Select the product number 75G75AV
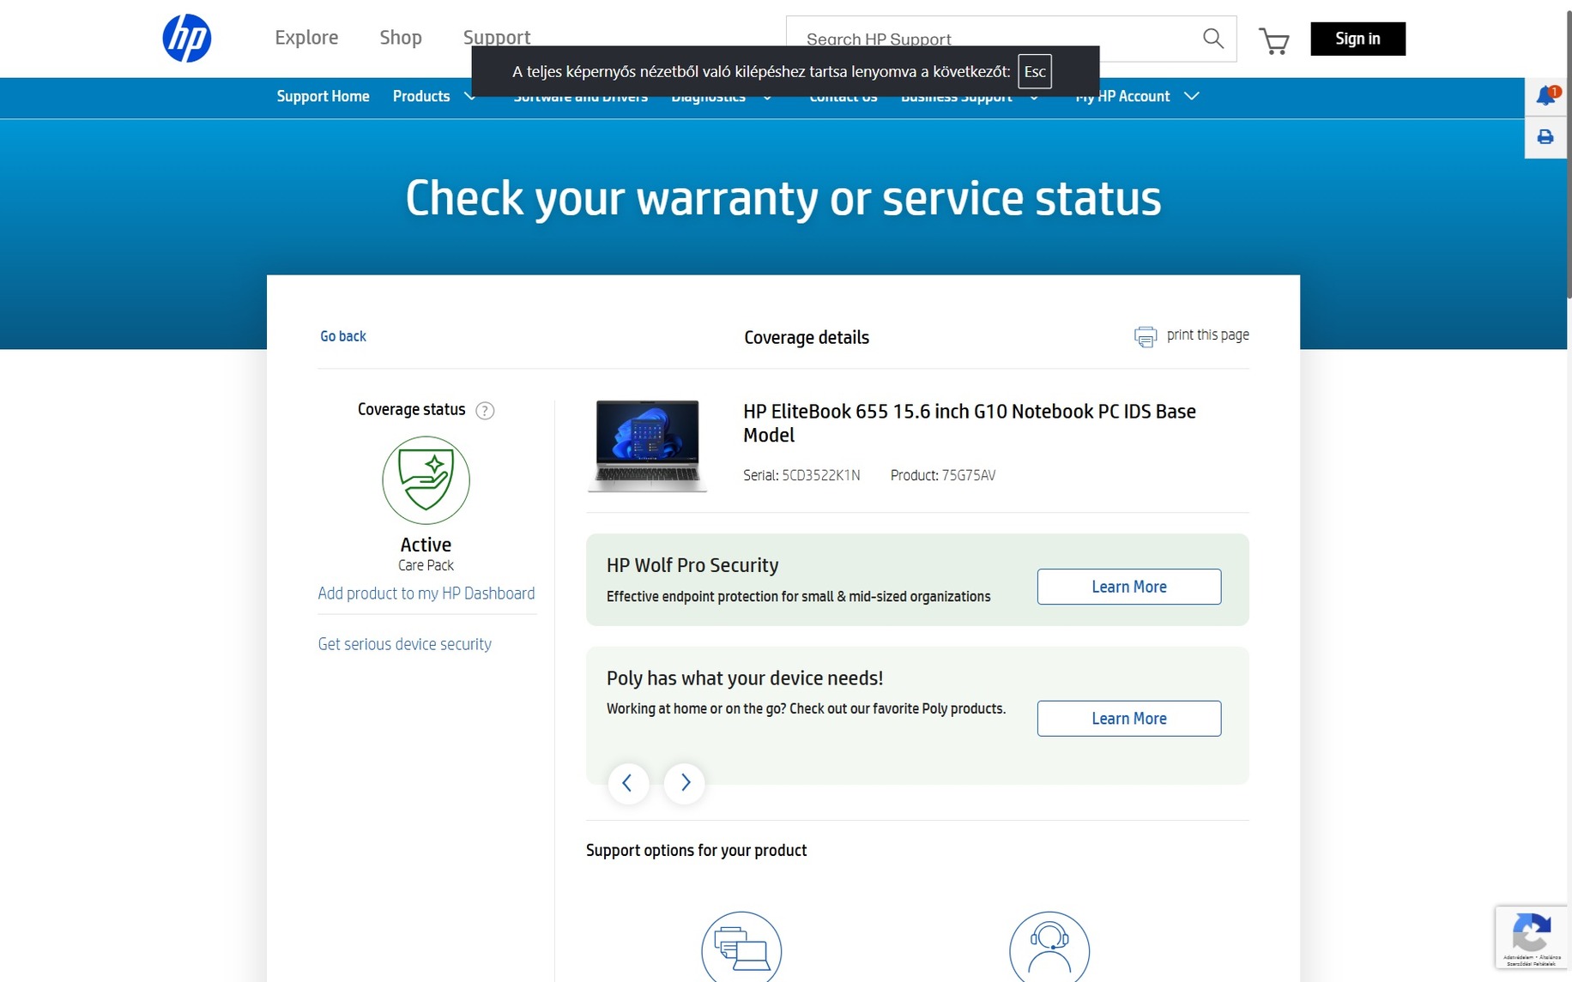1572x982 pixels. 969,475
